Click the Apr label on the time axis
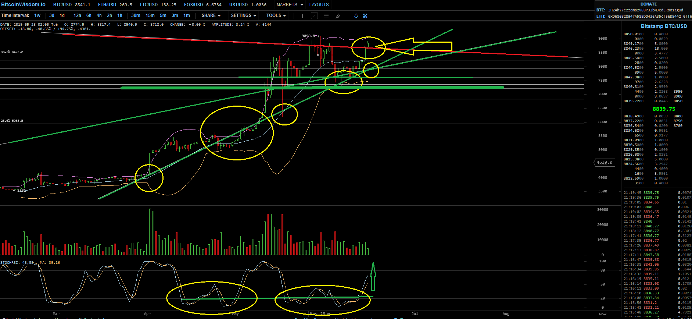692x319 pixels. tap(147, 314)
